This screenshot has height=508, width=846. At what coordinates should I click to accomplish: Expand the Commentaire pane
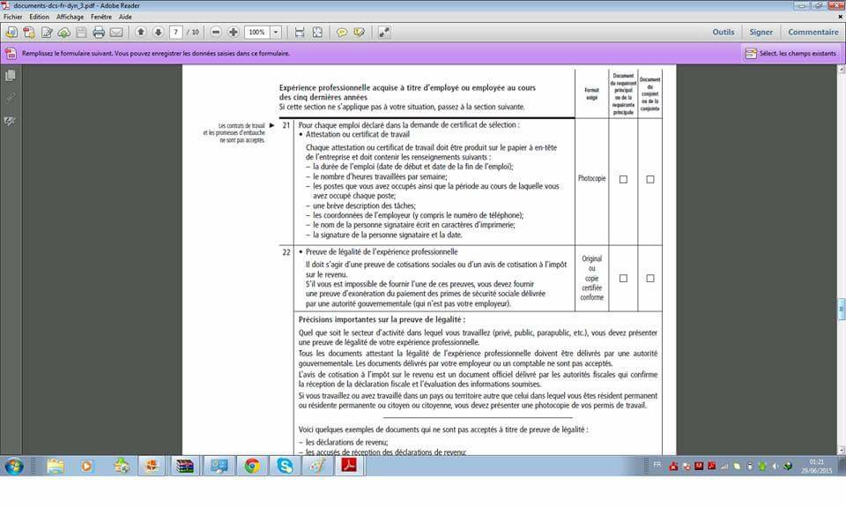click(x=813, y=33)
